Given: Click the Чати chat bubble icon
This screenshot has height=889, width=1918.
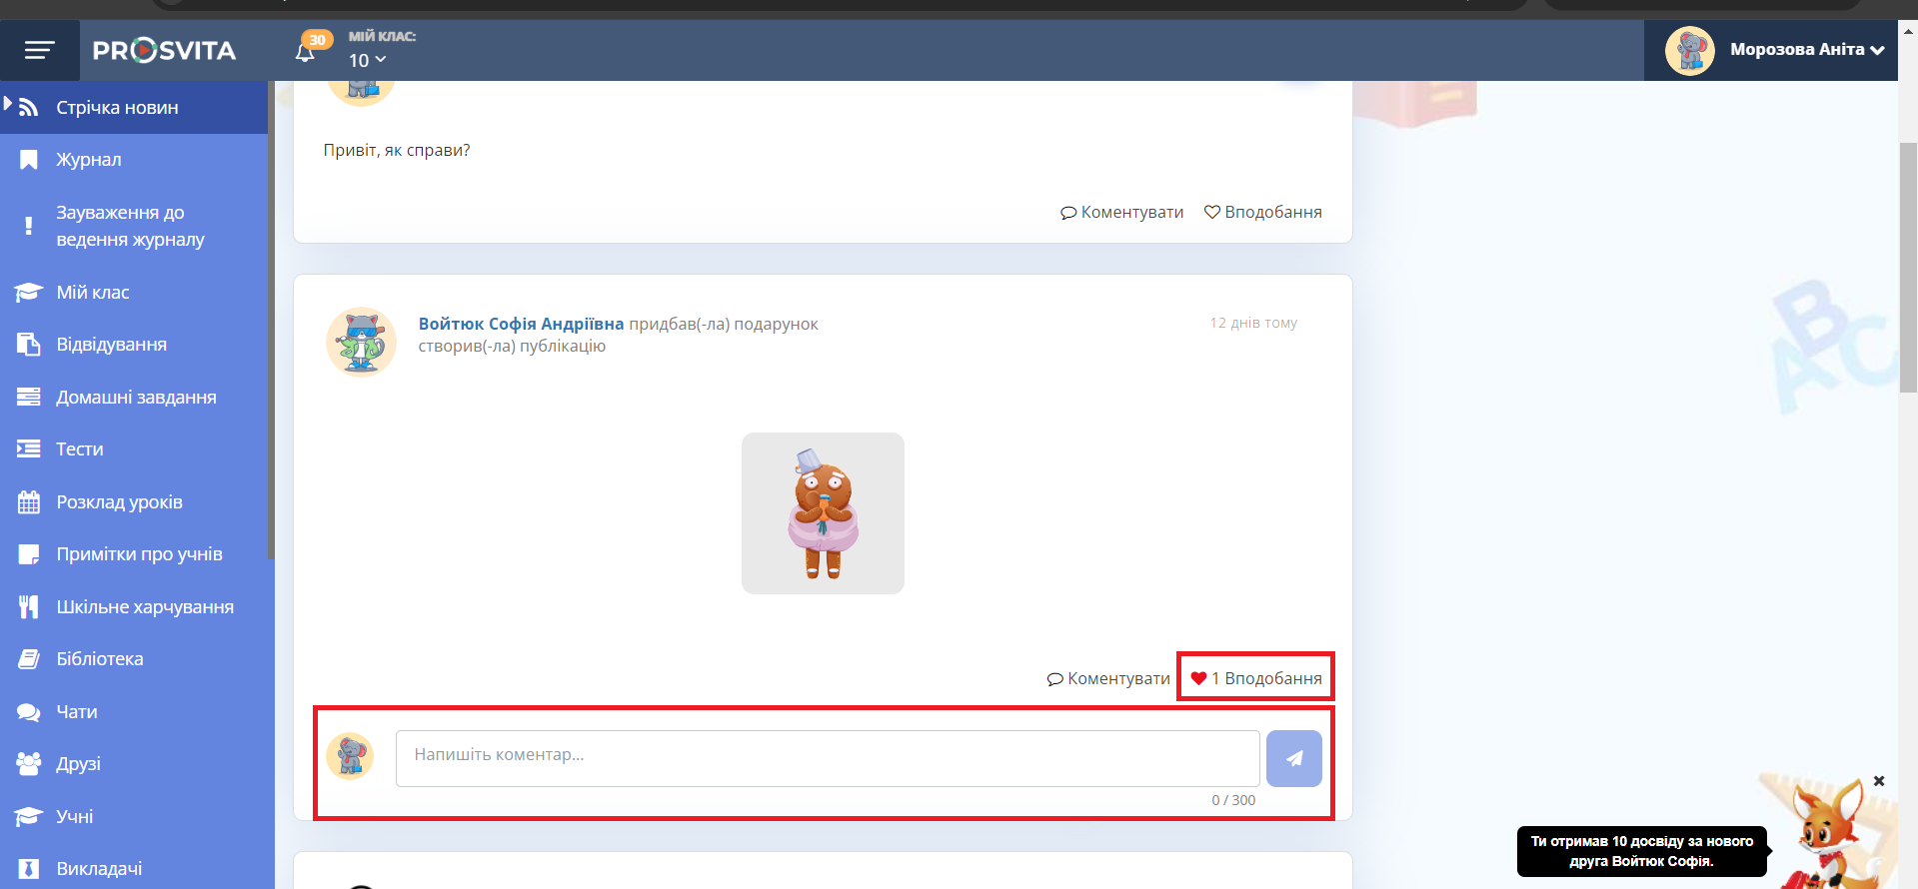Looking at the screenshot, I should coord(28,712).
